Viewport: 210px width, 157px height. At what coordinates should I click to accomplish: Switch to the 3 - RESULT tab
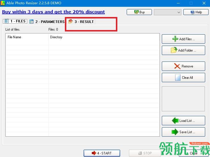pyautogui.click(x=81, y=22)
